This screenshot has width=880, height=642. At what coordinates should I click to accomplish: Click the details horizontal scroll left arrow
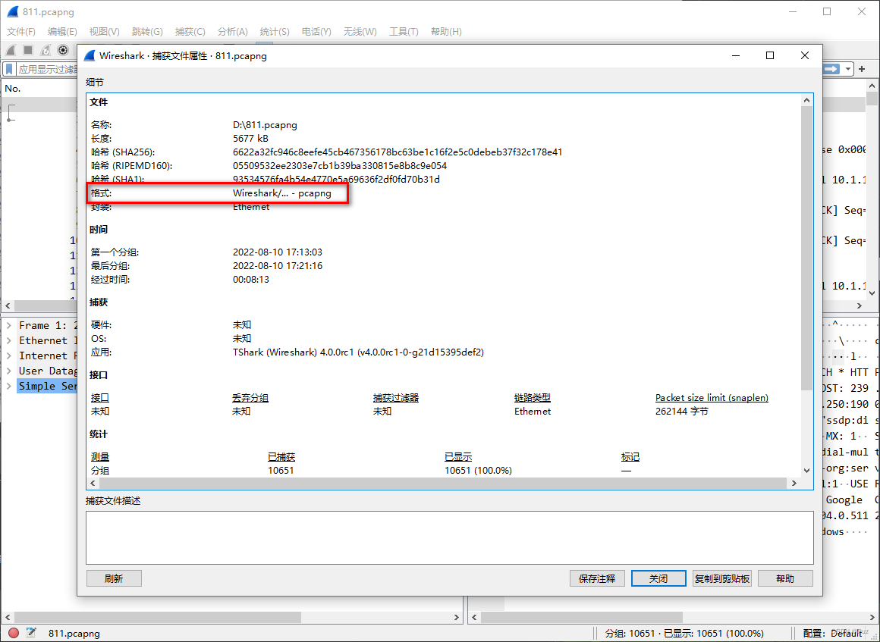(93, 483)
